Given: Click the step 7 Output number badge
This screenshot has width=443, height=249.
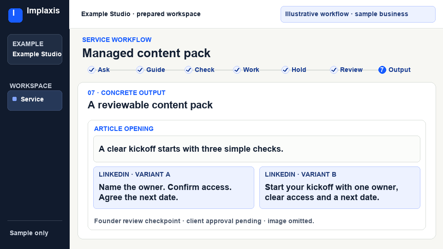Looking at the screenshot, I should (x=382, y=70).
